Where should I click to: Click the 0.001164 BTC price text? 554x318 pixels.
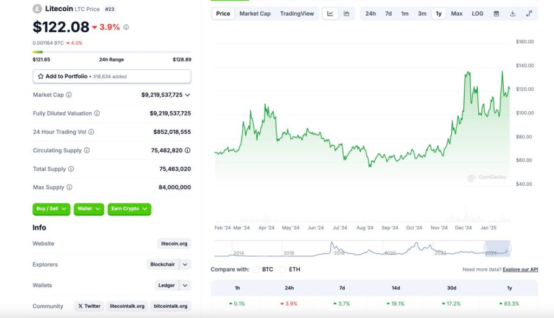pyautogui.click(x=48, y=43)
